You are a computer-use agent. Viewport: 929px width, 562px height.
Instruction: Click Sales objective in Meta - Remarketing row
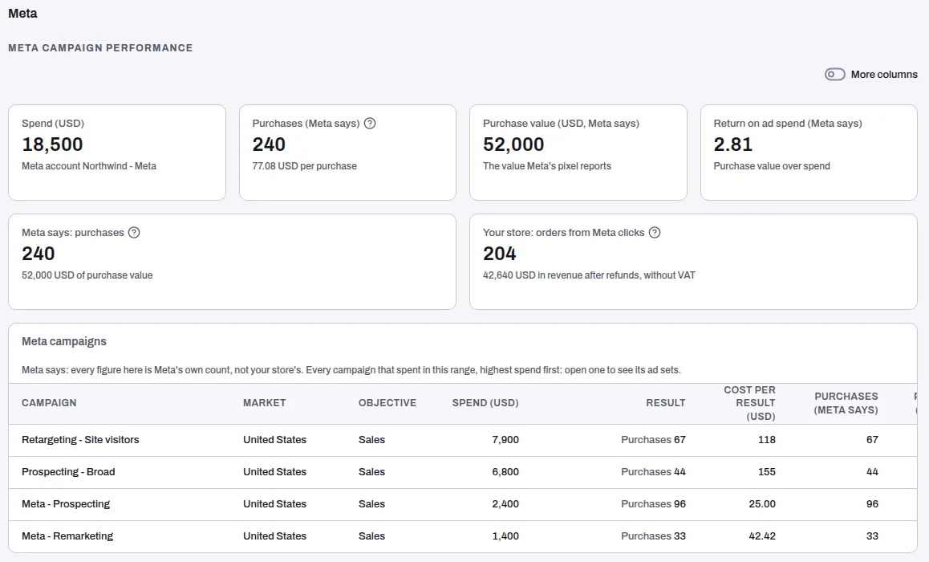tap(371, 536)
